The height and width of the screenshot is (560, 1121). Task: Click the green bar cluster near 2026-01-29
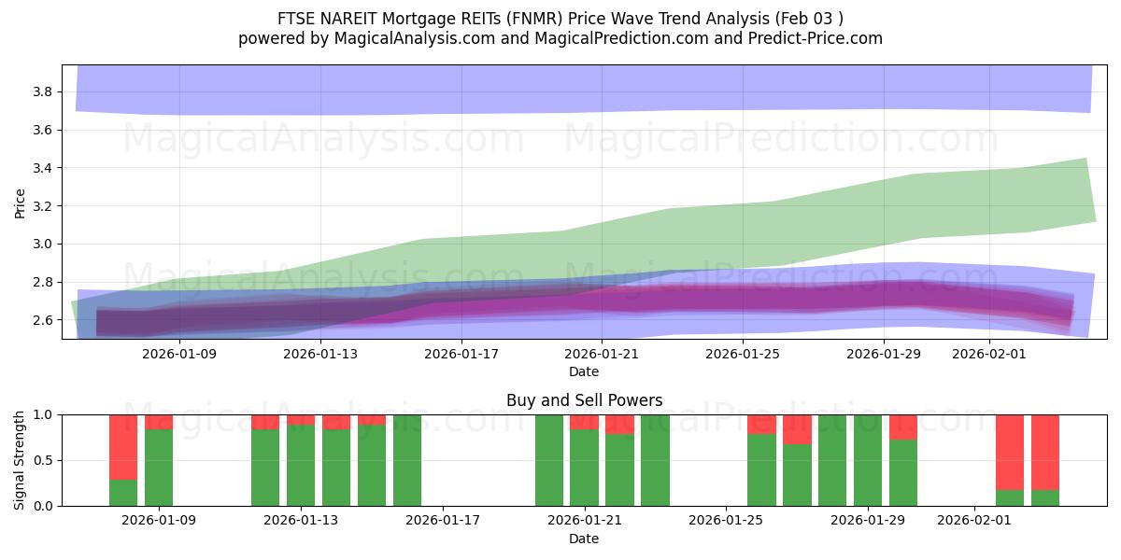click(869, 467)
